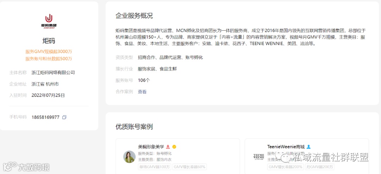This screenshot has width=381, height=174.
Task: Click 主推类目: 服饰内衣 in 美桐 card
Action: click(155, 160)
